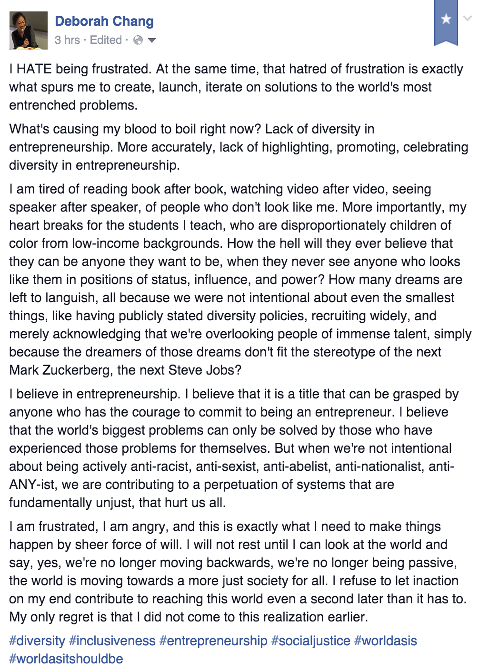
Task: Open Deborah Chang's profile picture
Action: [x=29, y=30]
